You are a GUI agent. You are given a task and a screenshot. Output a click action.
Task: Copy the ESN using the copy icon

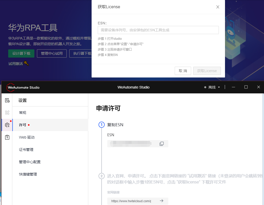click(162, 144)
